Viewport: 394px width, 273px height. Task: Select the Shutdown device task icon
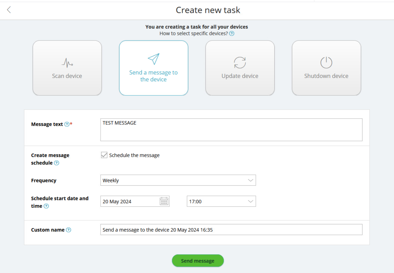(x=326, y=68)
